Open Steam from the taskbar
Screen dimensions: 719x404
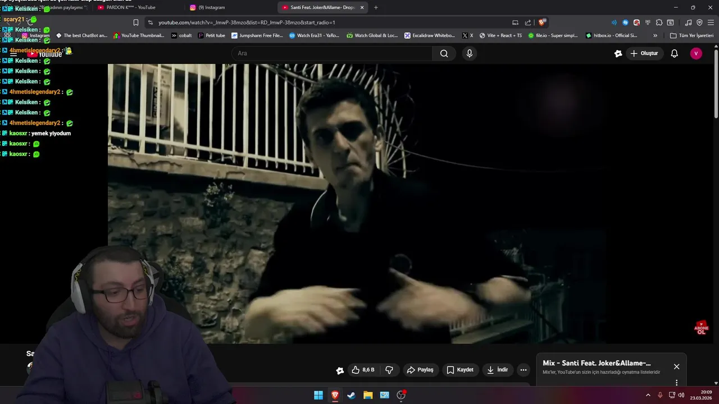click(351, 395)
